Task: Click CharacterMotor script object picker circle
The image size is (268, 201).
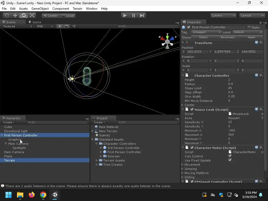Action: click(262, 152)
